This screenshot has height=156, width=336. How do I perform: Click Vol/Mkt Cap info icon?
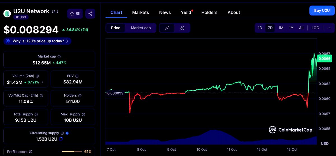click(41, 96)
